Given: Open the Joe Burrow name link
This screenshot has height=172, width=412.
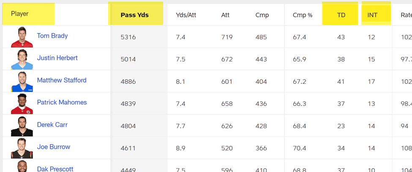Looking at the screenshot, I should 54,147.
